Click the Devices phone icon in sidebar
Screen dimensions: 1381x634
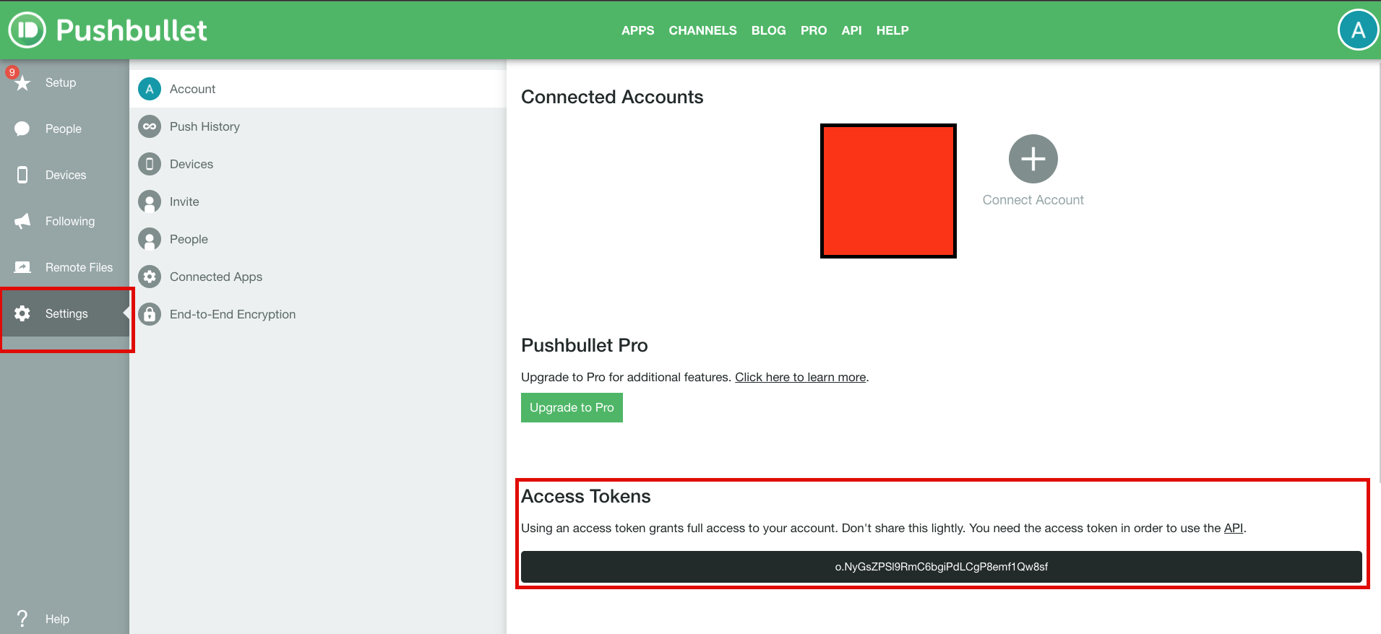[22, 175]
